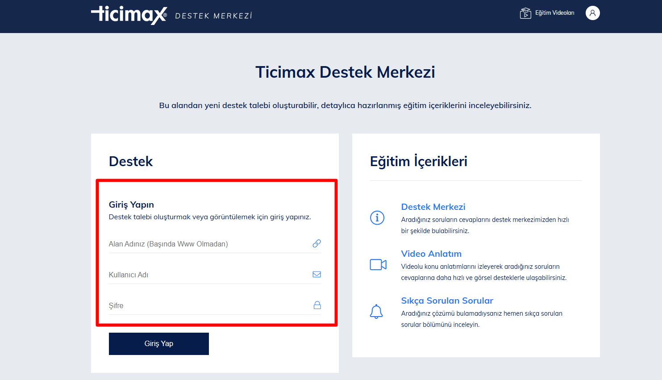Viewport: 662px width, 380px height.
Task: Click the description 'Videolu konu anlatımlarını izleyerek'
Action: click(x=483, y=272)
